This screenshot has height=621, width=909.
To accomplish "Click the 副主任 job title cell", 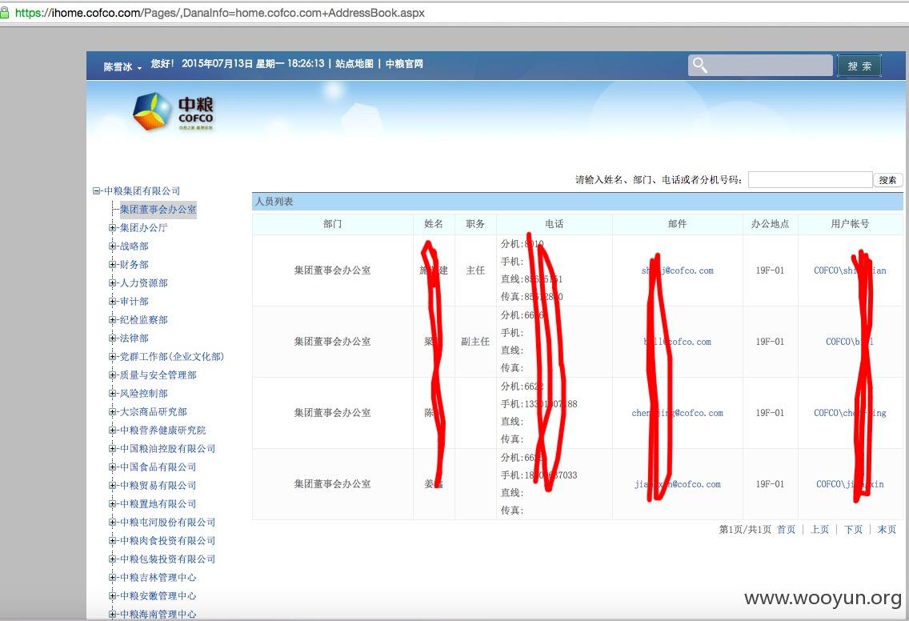I will pos(475,342).
